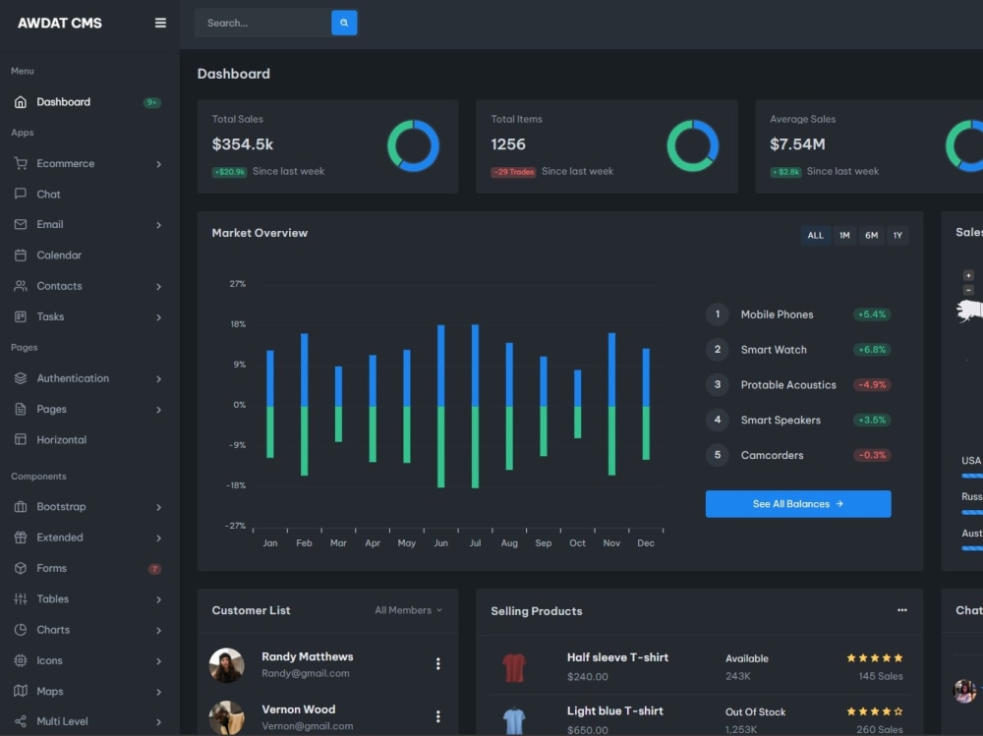Click Smart Watch list entry
Screen dimensions: 983x736
tap(798, 350)
